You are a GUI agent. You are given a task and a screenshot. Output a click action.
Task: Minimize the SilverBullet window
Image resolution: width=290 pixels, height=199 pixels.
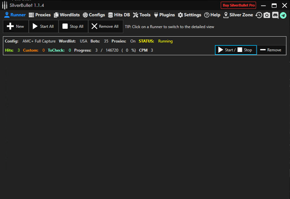tap(263, 5)
